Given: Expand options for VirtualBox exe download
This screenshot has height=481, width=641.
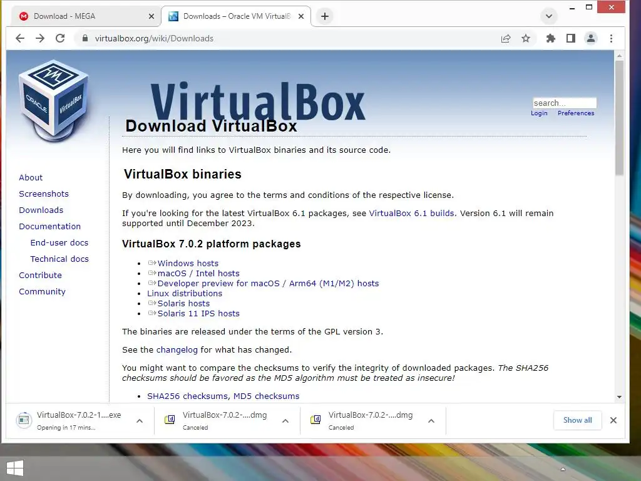Looking at the screenshot, I should [x=140, y=420].
